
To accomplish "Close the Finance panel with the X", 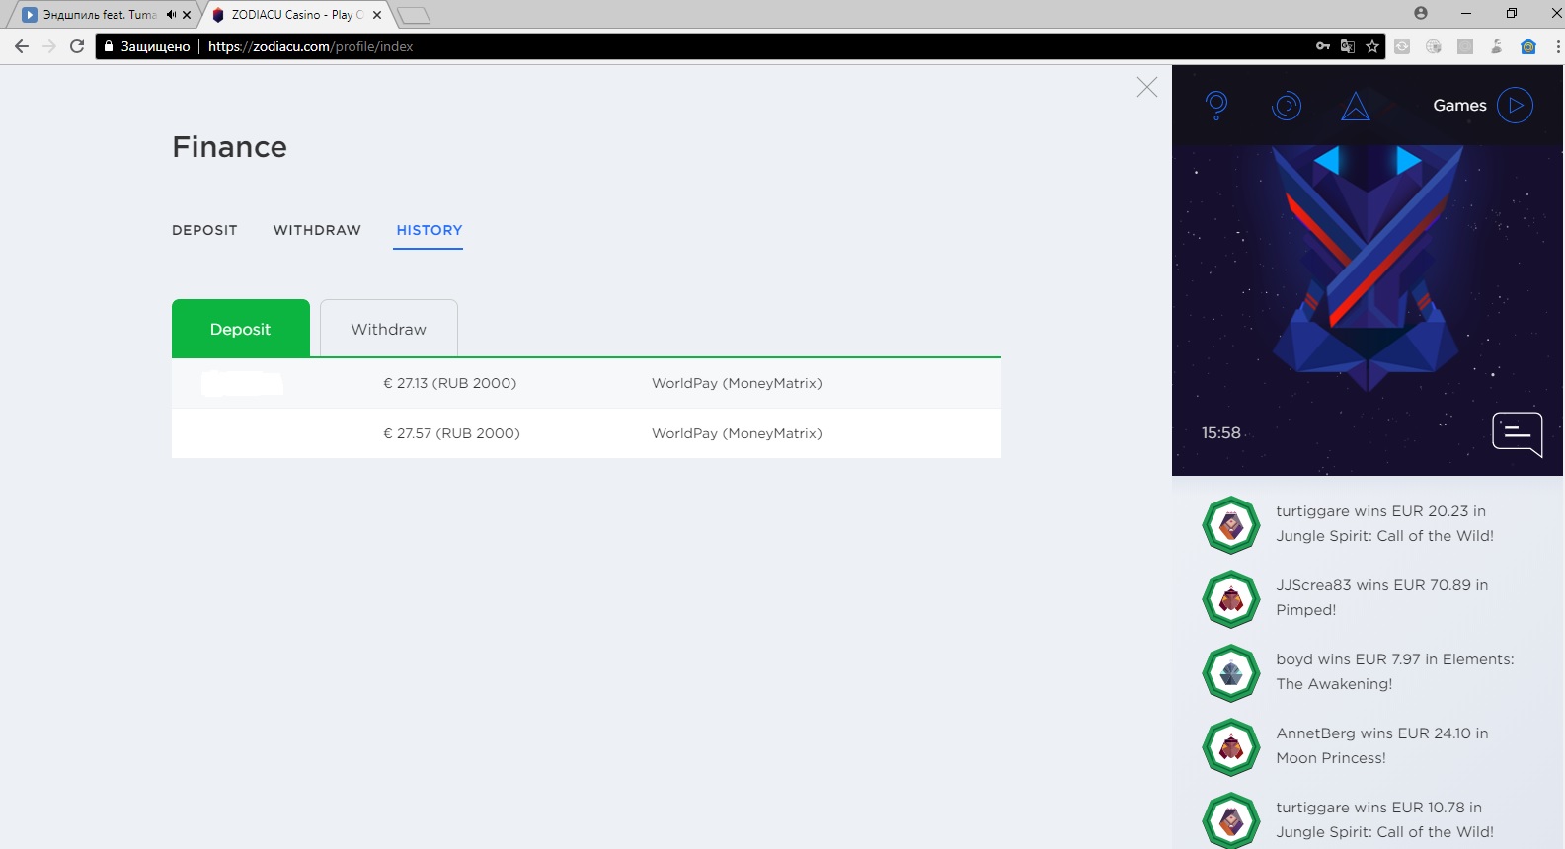I will pos(1146,87).
